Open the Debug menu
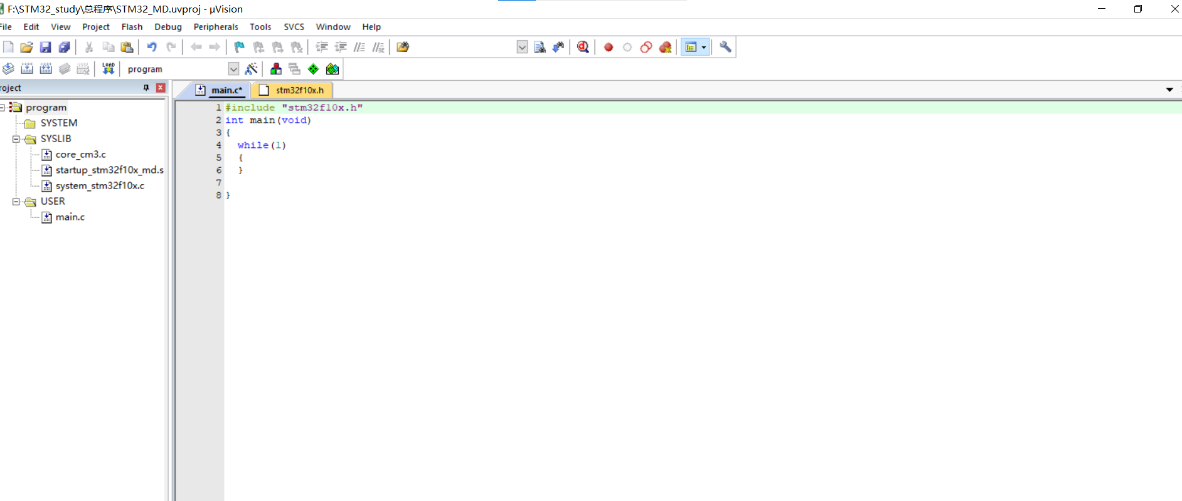 tap(168, 27)
